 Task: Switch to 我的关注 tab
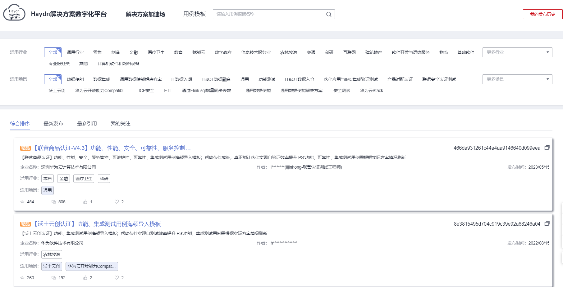coord(121,123)
